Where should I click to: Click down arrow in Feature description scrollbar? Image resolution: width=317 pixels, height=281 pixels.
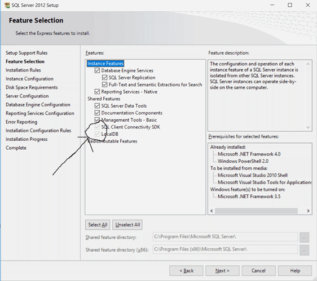[x=308, y=127]
